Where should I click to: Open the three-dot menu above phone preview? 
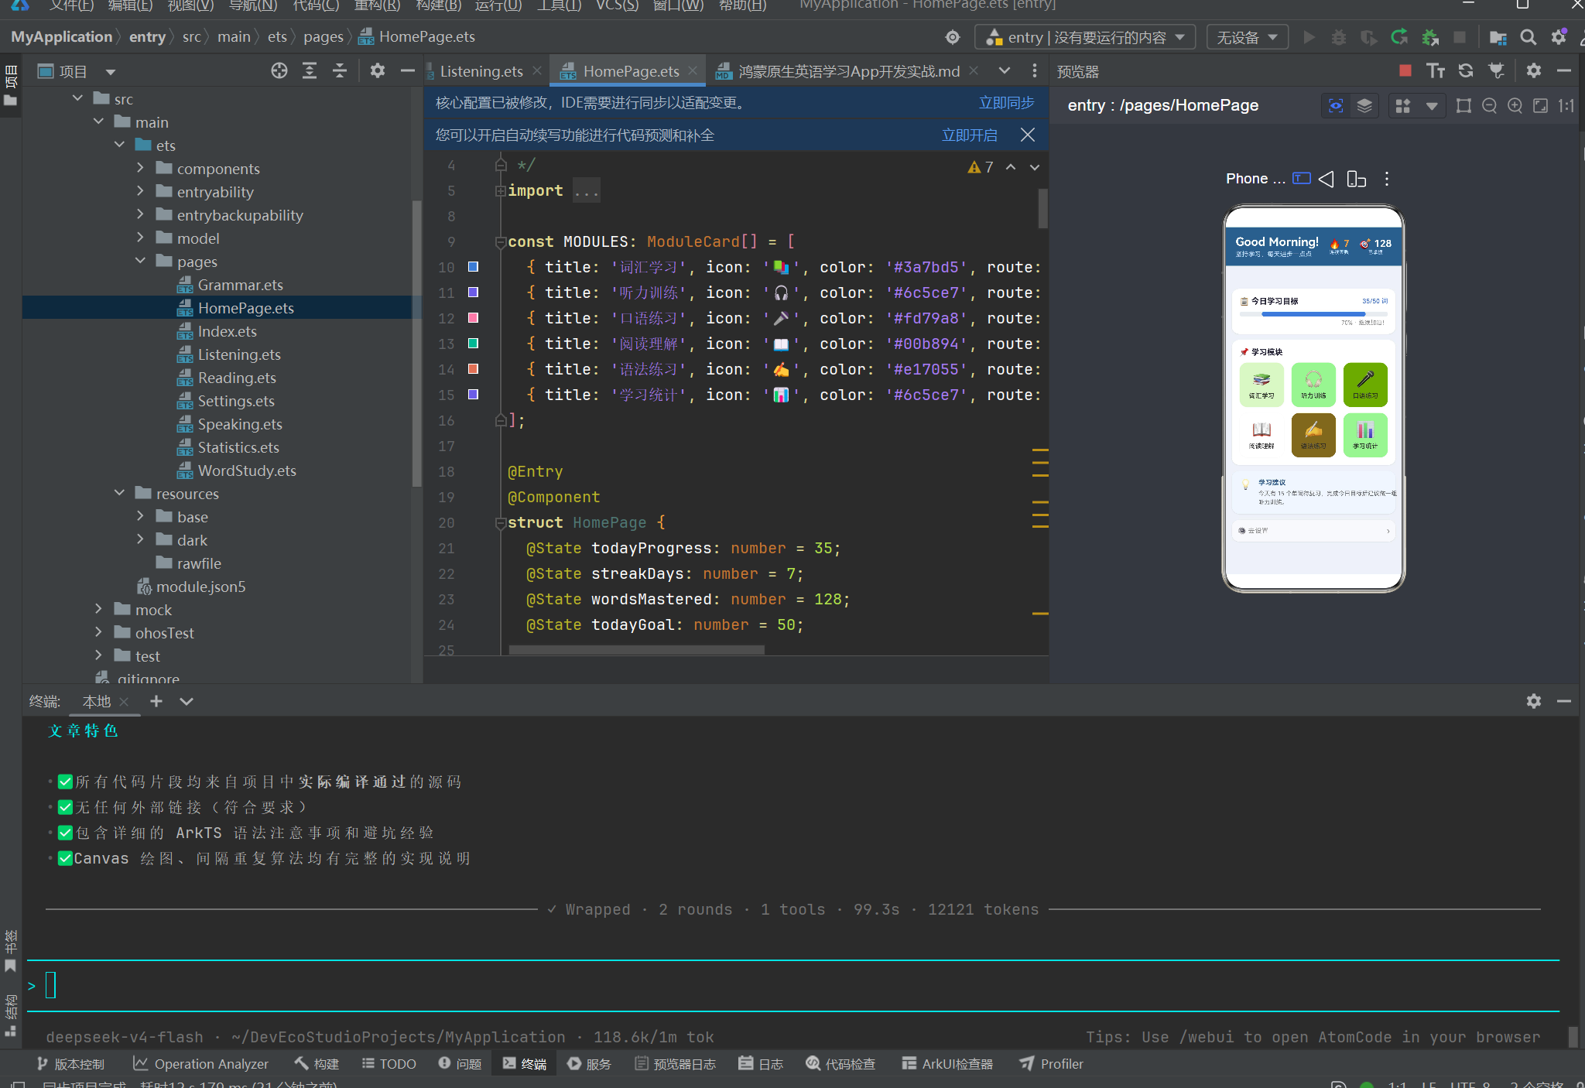click(1387, 179)
